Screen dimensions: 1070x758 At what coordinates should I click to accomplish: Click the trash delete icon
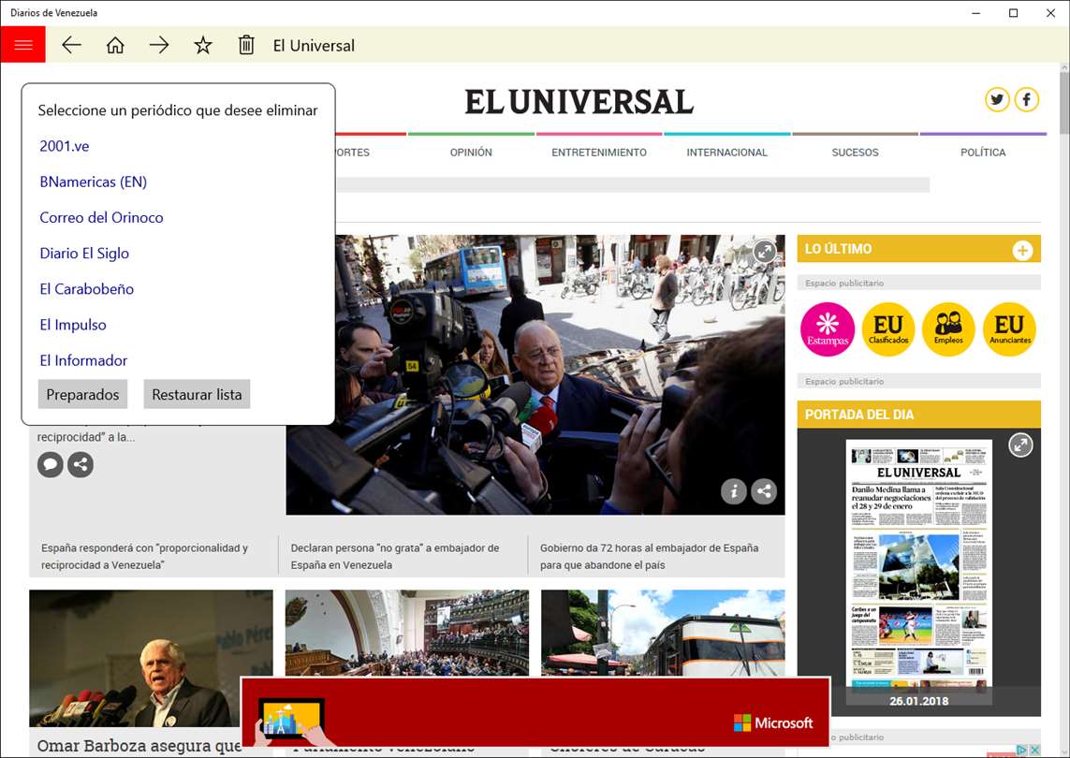click(245, 45)
